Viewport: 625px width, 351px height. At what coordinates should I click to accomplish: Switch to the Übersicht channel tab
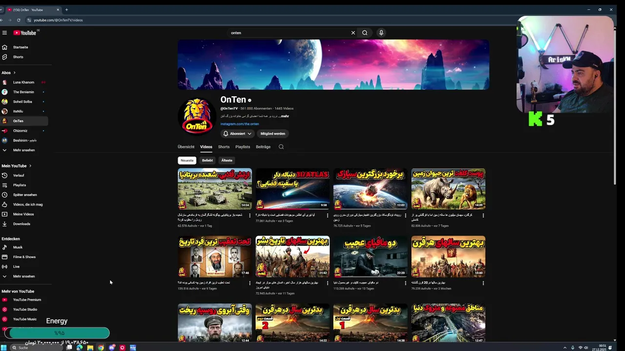(186, 147)
